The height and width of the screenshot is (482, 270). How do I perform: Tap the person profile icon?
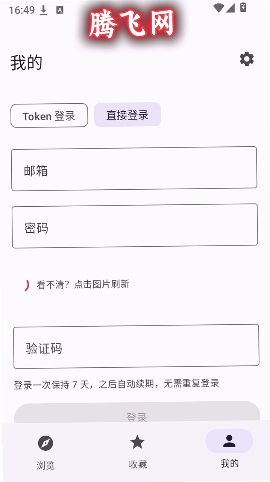point(229,441)
